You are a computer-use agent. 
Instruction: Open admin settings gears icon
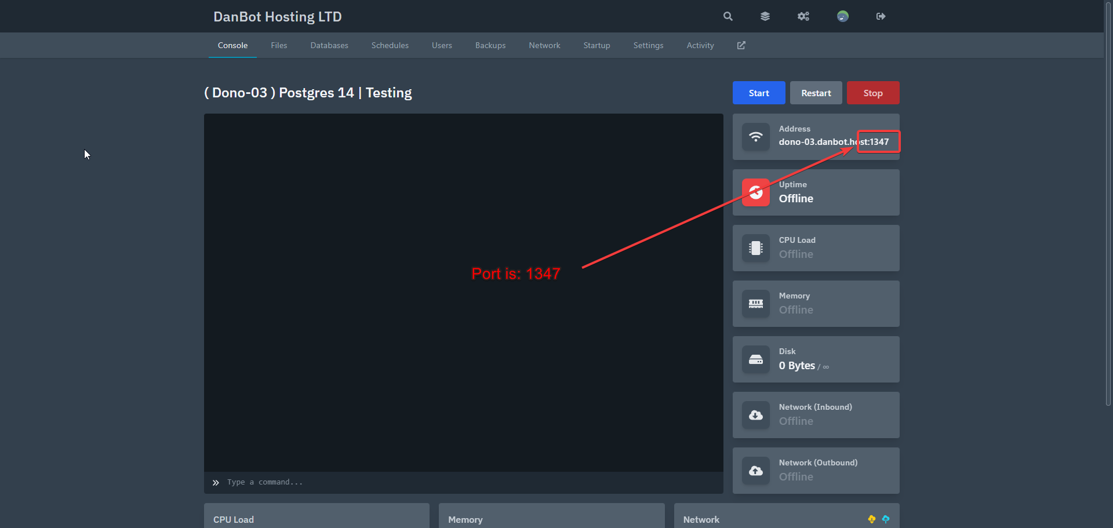(803, 16)
